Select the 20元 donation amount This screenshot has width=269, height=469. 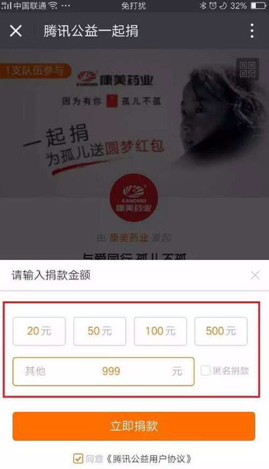(39, 331)
